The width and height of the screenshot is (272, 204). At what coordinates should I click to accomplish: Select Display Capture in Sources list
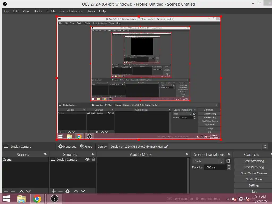pos(67,160)
